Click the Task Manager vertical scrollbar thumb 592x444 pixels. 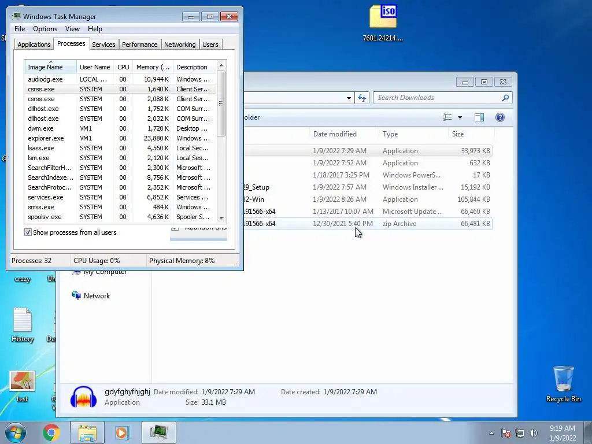[221, 103]
